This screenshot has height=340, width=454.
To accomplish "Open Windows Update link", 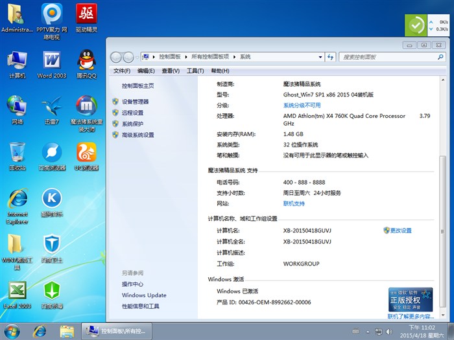I will click(144, 295).
